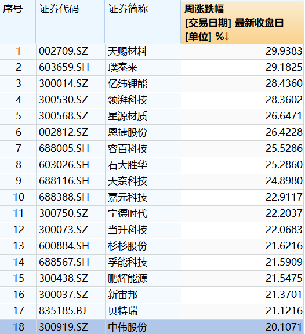Select row number 18
The width and height of the screenshot is (305, 334).
pos(19,327)
